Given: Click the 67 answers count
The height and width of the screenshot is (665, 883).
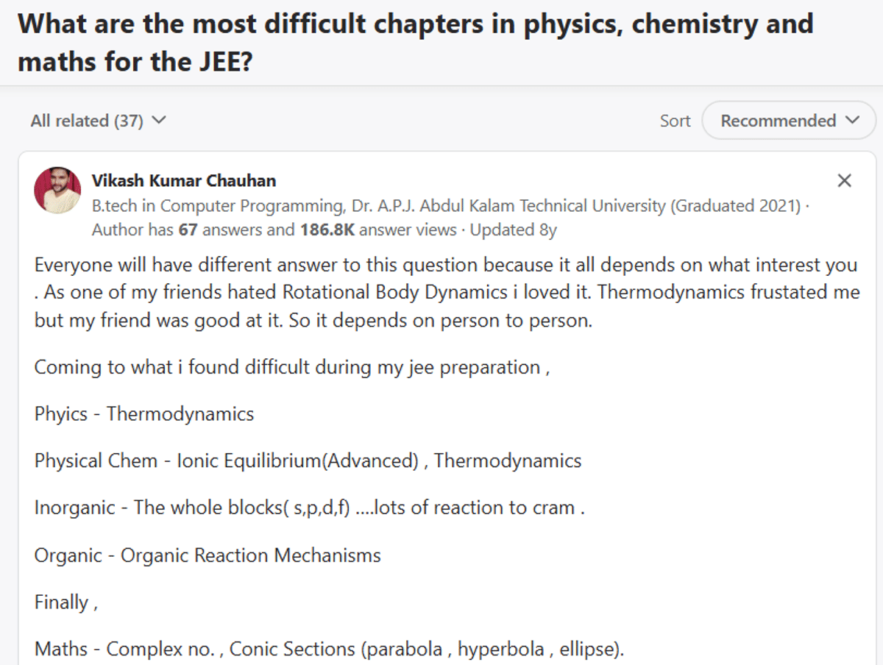Looking at the screenshot, I should coord(188,230).
